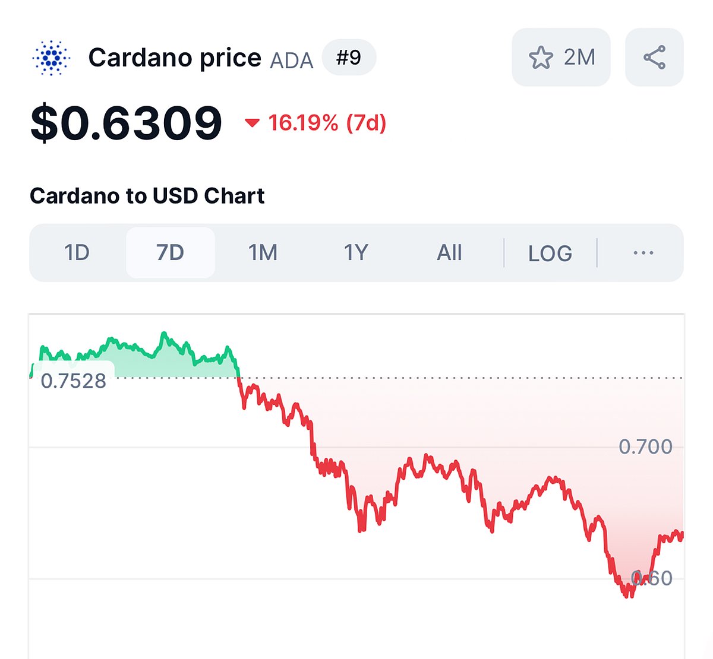Click the 0.7528 price marker on the chart
Image resolution: width=713 pixels, height=659 pixels.
coord(74,381)
